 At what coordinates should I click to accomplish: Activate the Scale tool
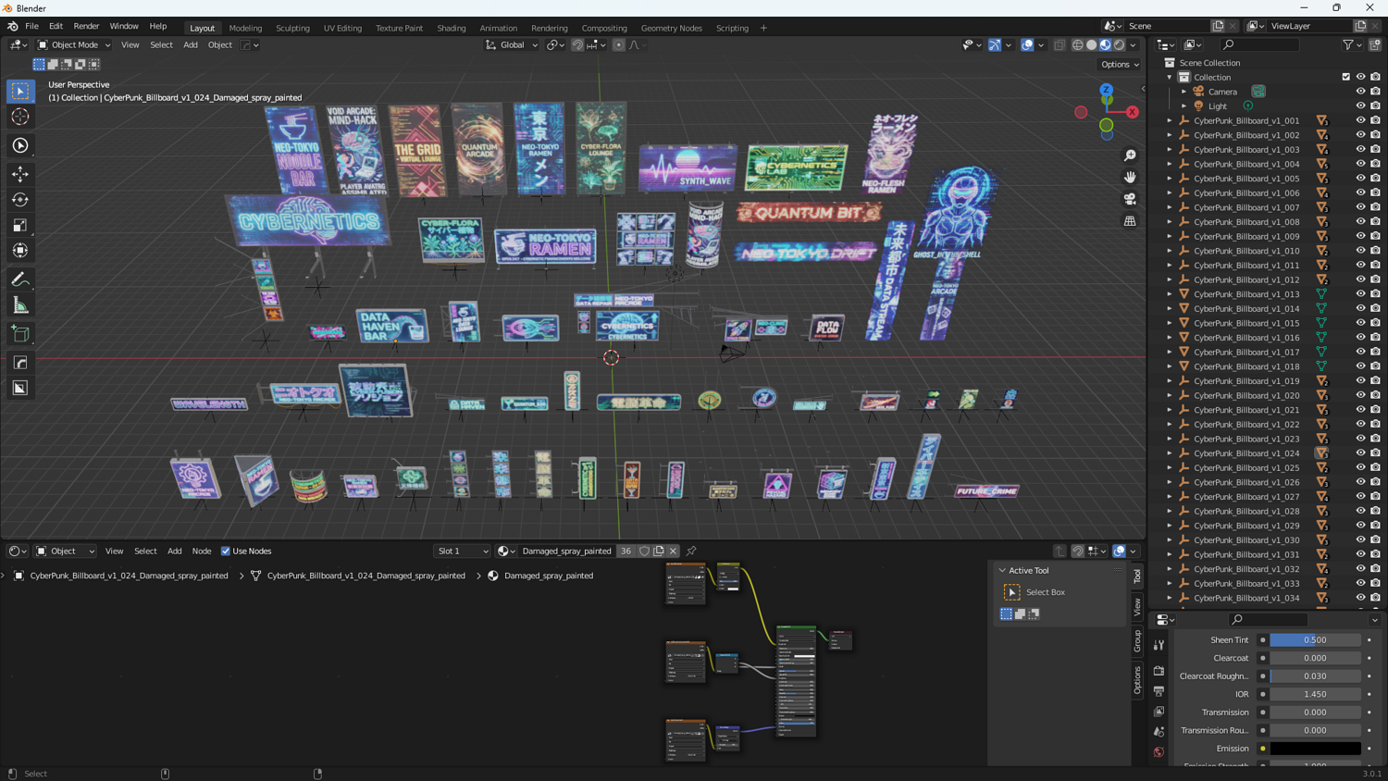[x=20, y=226]
